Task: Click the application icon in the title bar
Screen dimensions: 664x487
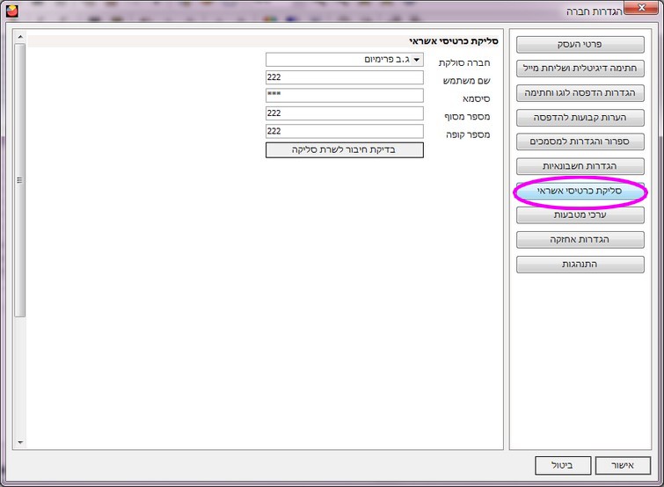Action: (11, 11)
